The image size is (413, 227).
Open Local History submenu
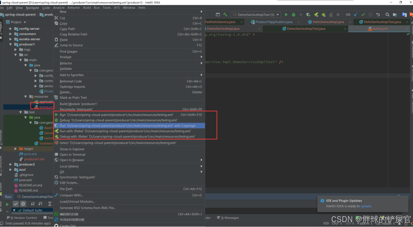129,166
